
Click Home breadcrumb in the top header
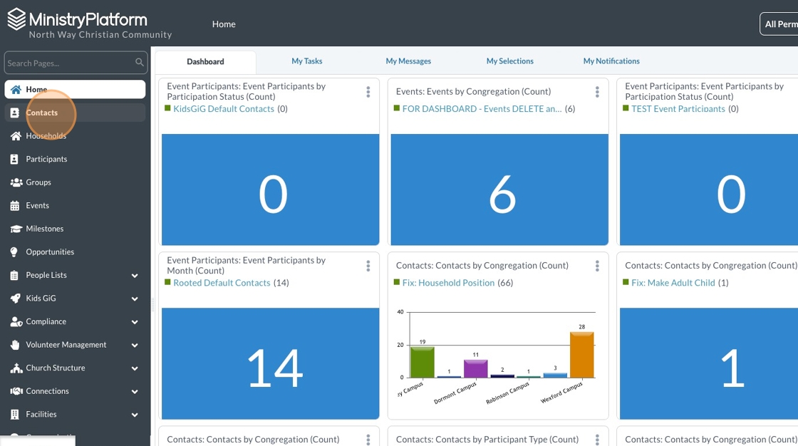[224, 24]
